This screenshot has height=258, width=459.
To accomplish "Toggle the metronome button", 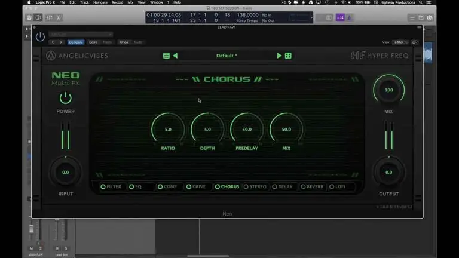I will tap(349, 17).
